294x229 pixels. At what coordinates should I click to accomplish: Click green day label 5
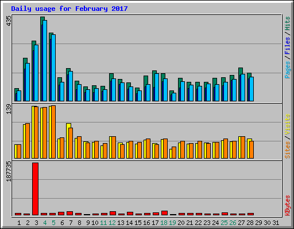coord(53,223)
